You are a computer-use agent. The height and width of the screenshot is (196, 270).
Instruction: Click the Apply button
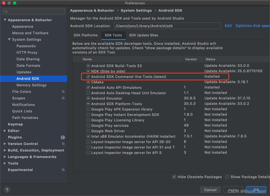coord(233,190)
